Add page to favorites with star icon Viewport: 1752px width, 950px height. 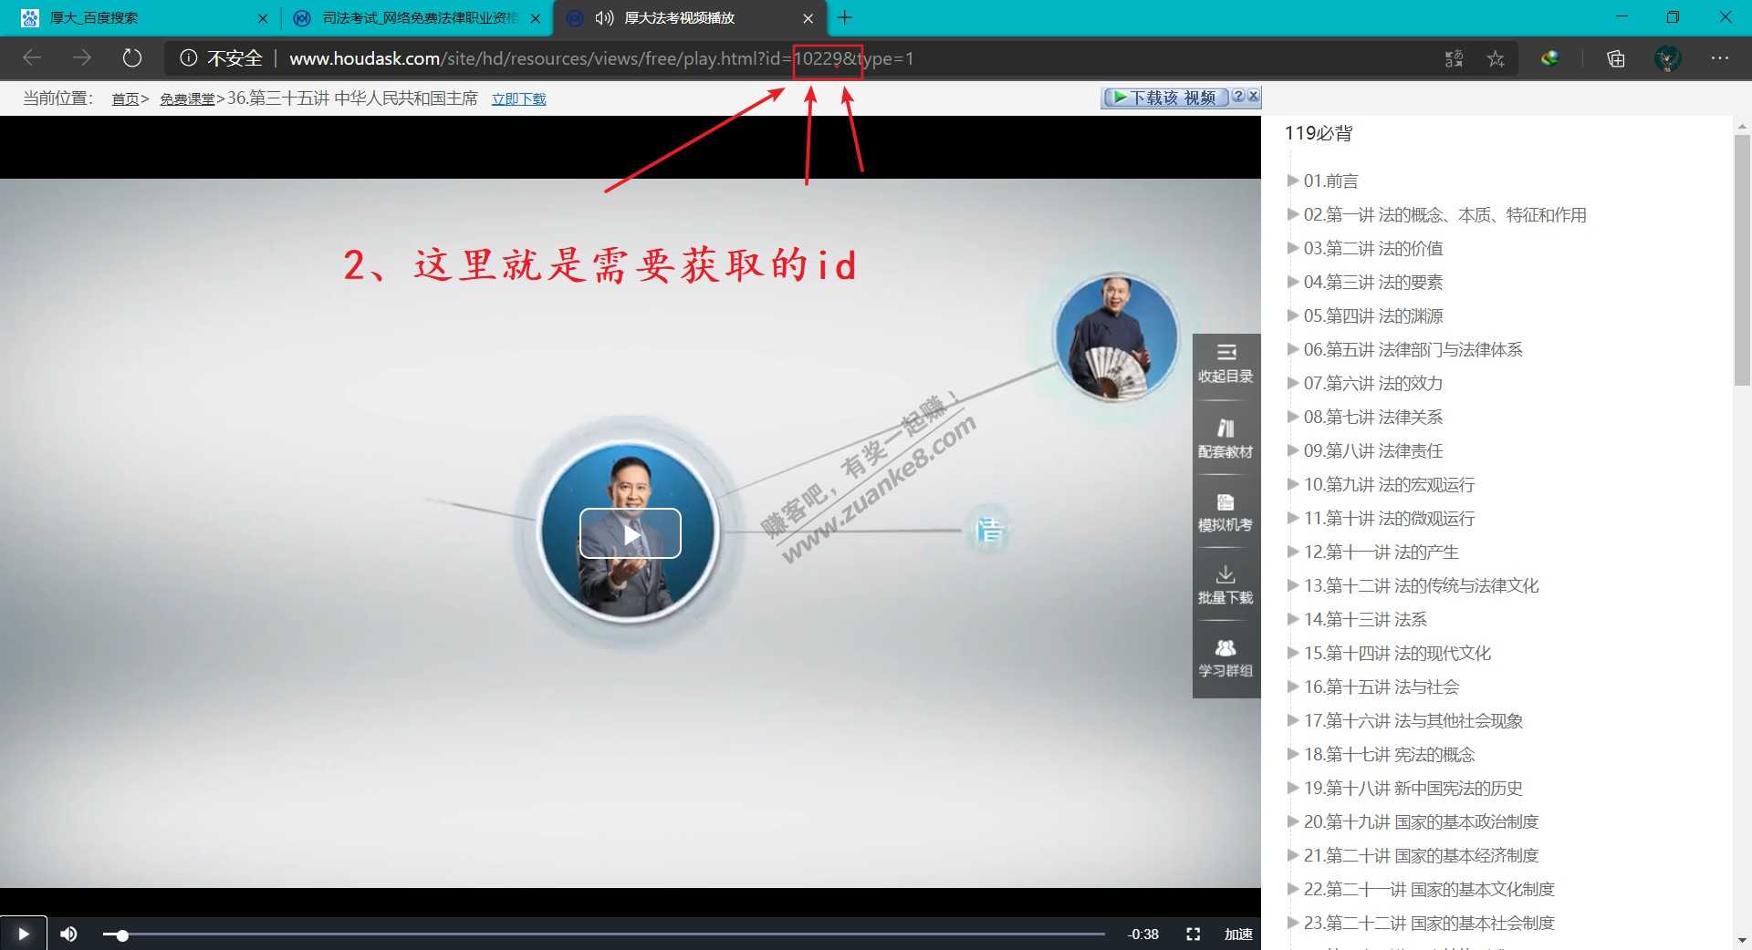(1495, 58)
